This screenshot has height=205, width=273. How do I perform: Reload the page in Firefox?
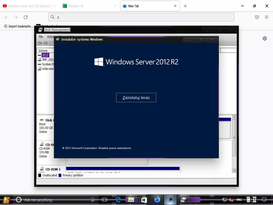(26, 17)
